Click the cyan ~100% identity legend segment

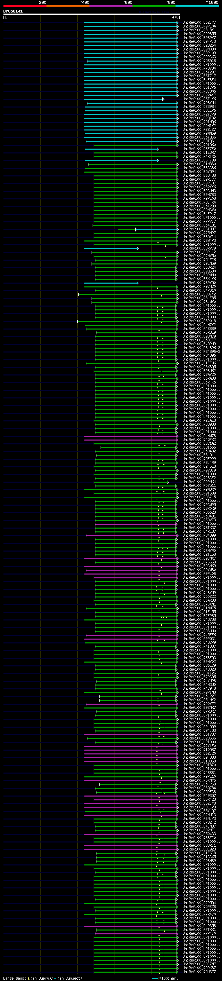(197, 6)
